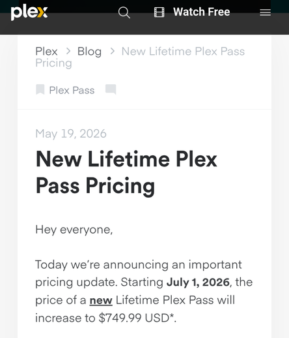Click the chevron after Blog breadcrumb
289x338 pixels.
pyautogui.click(x=112, y=52)
